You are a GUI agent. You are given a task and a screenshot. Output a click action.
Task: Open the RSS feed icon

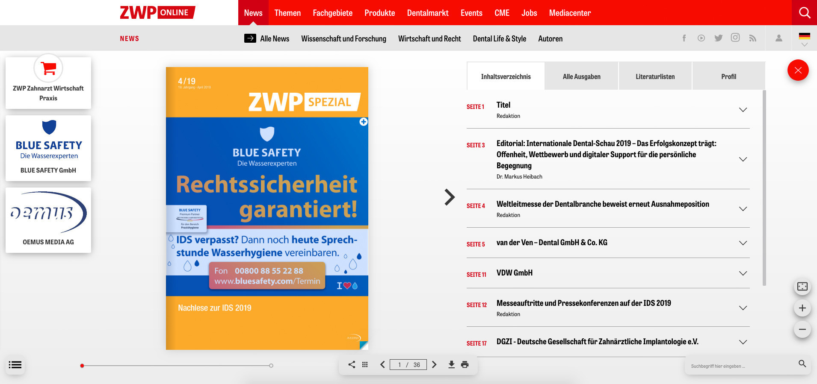click(x=753, y=38)
